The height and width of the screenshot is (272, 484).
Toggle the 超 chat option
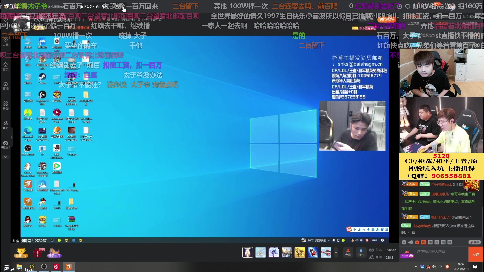430,242
